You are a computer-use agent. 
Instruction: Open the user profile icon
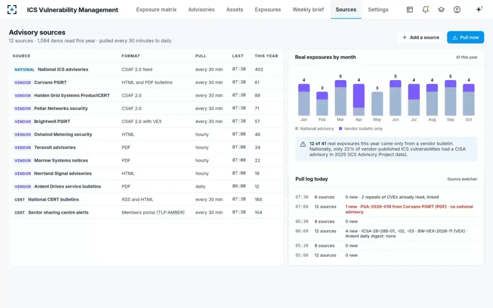pyautogui.click(x=457, y=9)
